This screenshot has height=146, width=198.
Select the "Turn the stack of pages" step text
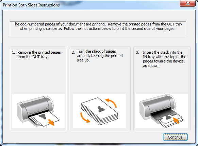pyautogui.click(x=97, y=51)
